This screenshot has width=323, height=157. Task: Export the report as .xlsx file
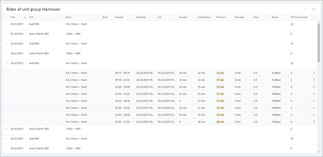click(x=313, y=9)
